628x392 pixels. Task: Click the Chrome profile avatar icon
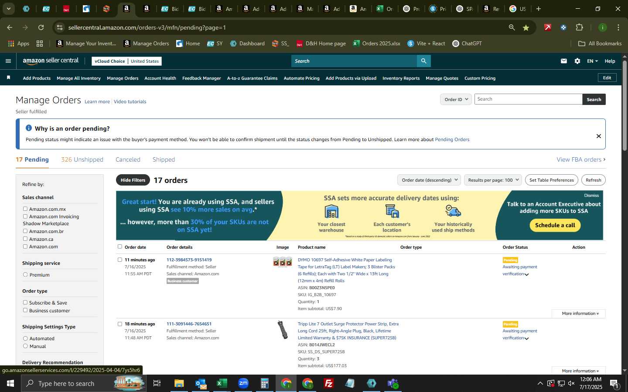(x=602, y=27)
